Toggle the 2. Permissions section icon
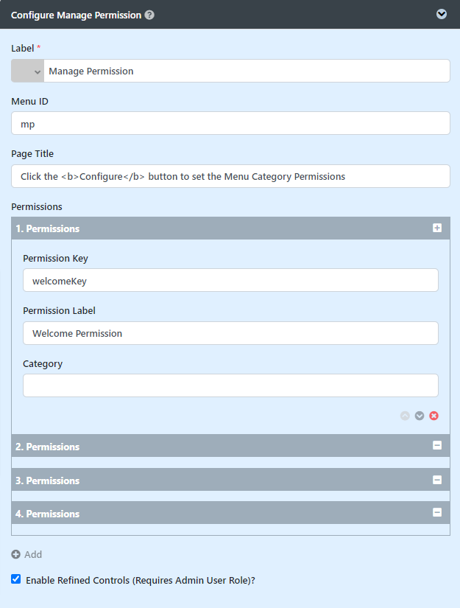 437,446
